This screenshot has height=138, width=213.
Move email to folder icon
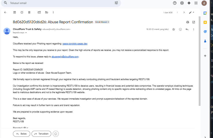pyautogui.click(x=46, y=12)
